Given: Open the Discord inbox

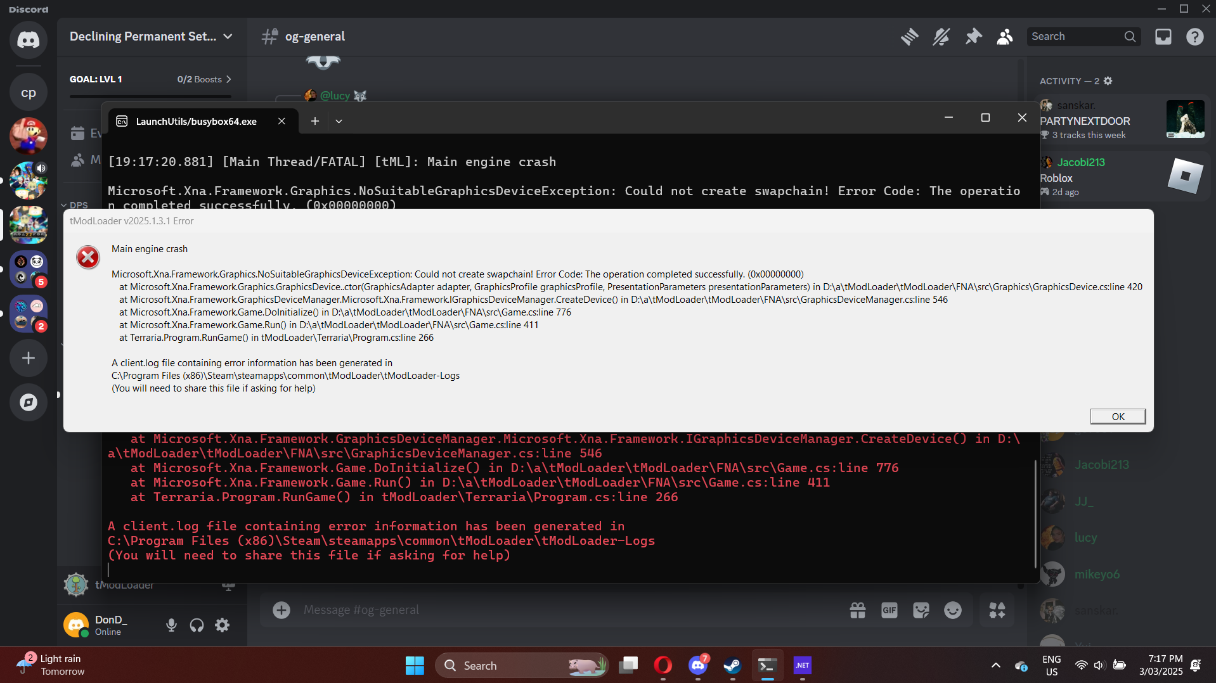Looking at the screenshot, I should pos(1163,37).
